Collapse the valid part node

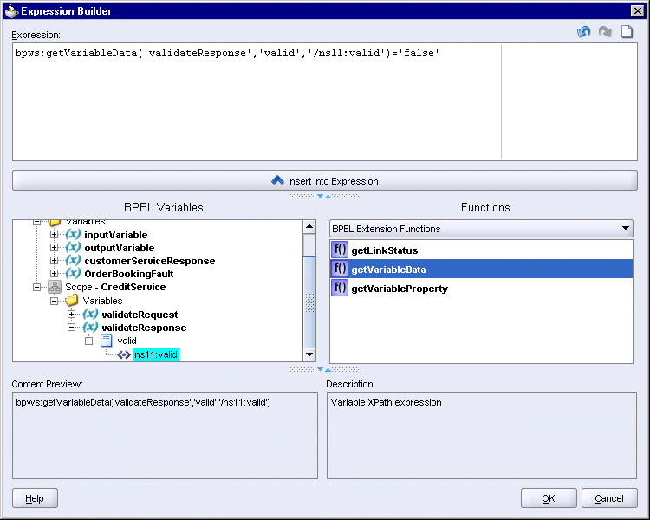click(88, 341)
